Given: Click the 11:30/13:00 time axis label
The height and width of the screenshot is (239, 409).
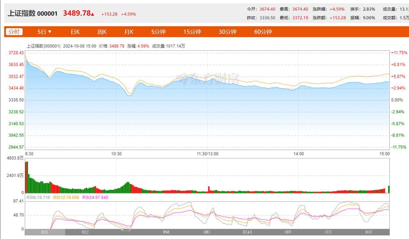Looking at the screenshot, I should tap(207, 154).
